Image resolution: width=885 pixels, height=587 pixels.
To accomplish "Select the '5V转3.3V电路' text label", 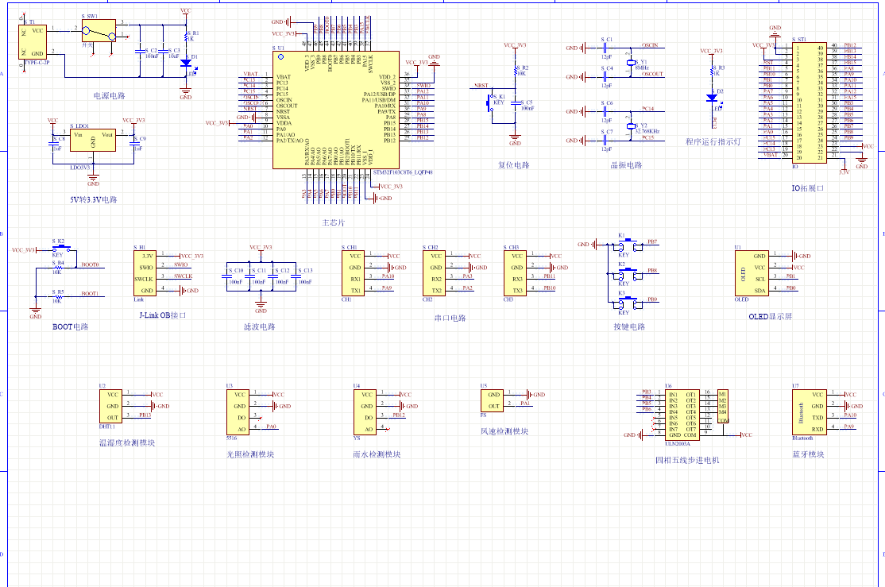I will tap(93, 199).
